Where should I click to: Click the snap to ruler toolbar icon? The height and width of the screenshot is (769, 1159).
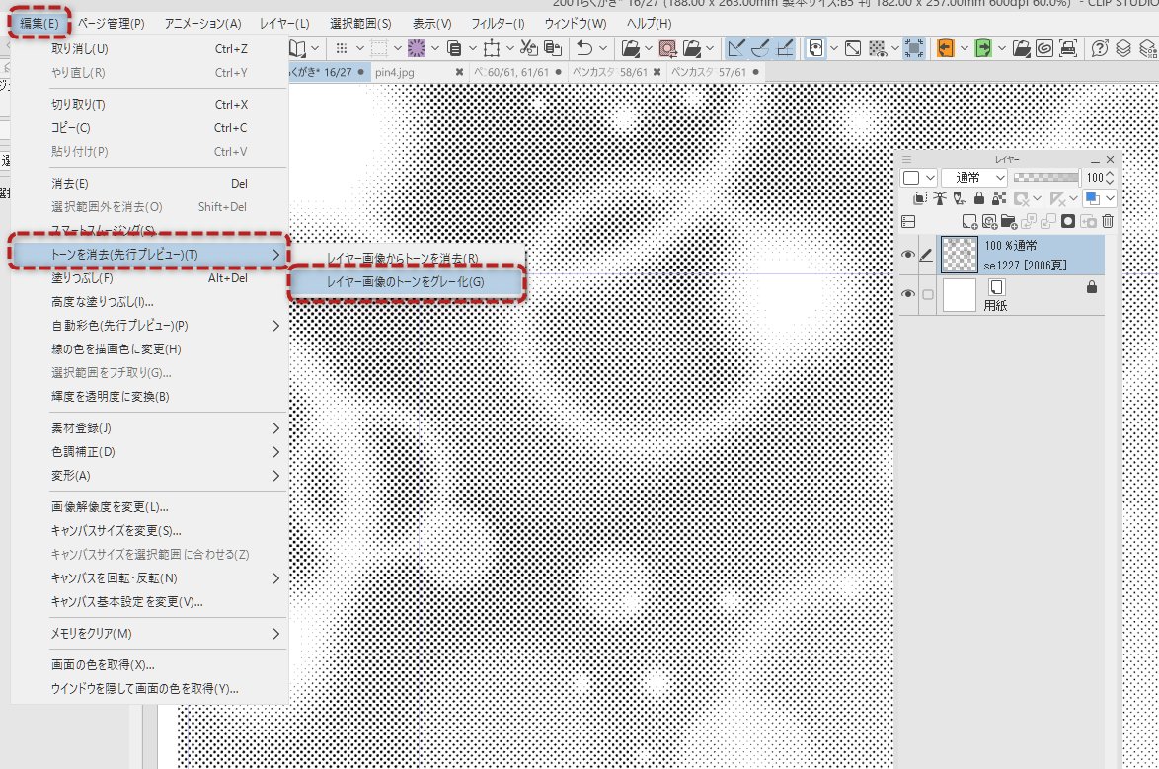click(x=736, y=48)
